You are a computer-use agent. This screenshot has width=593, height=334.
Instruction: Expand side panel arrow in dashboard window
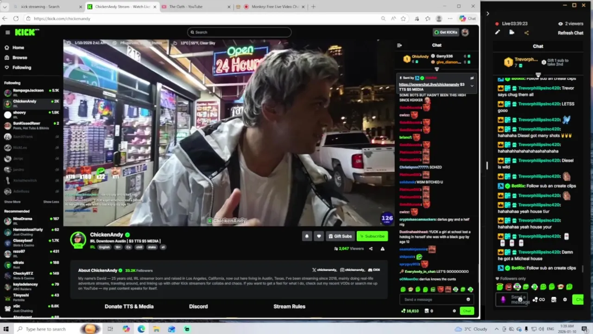click(x=487, y=13)
